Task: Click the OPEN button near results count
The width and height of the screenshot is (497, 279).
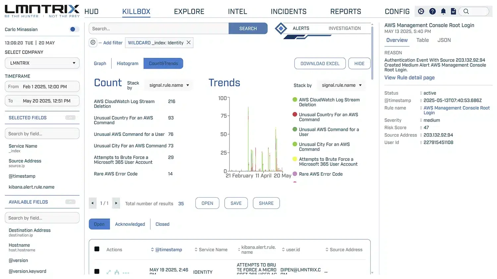Action: tap(207, 203)
